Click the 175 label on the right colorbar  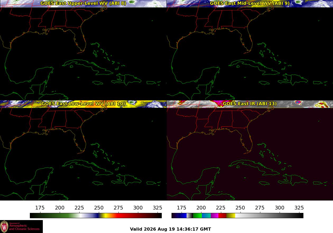tap(182, 208)
